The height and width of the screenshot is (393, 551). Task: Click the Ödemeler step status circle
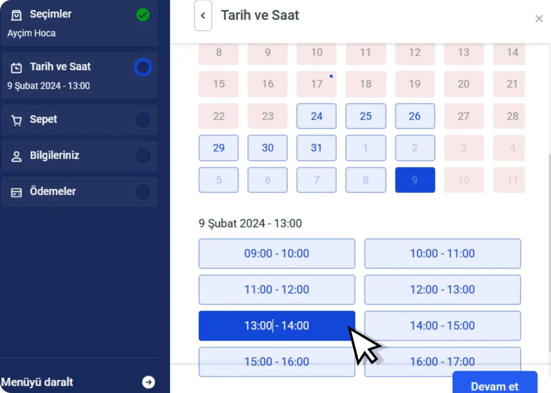pos(143,192)
